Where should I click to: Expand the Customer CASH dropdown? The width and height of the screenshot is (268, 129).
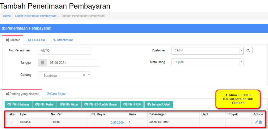[241, 51]
